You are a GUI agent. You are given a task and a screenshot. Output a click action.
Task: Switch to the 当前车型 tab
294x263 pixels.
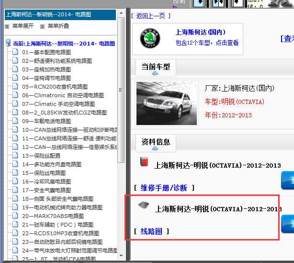[155, 67]
